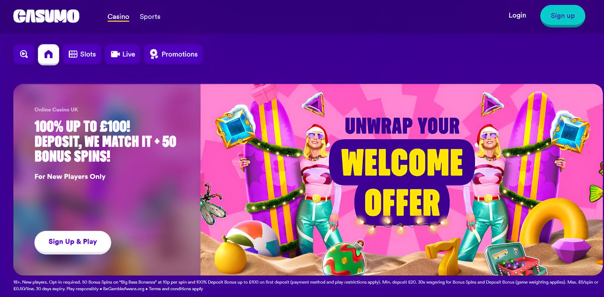
Task: Click Sign Up & Play button
Action: pos(73,242)
